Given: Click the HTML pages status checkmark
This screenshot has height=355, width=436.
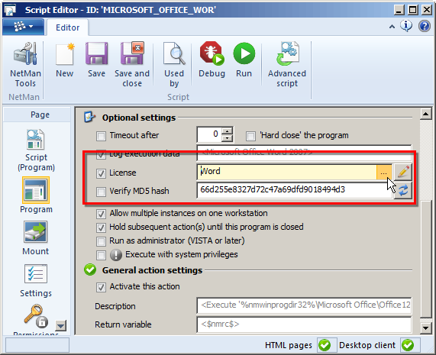Looking at the screenshot, I should pos(325,345).
